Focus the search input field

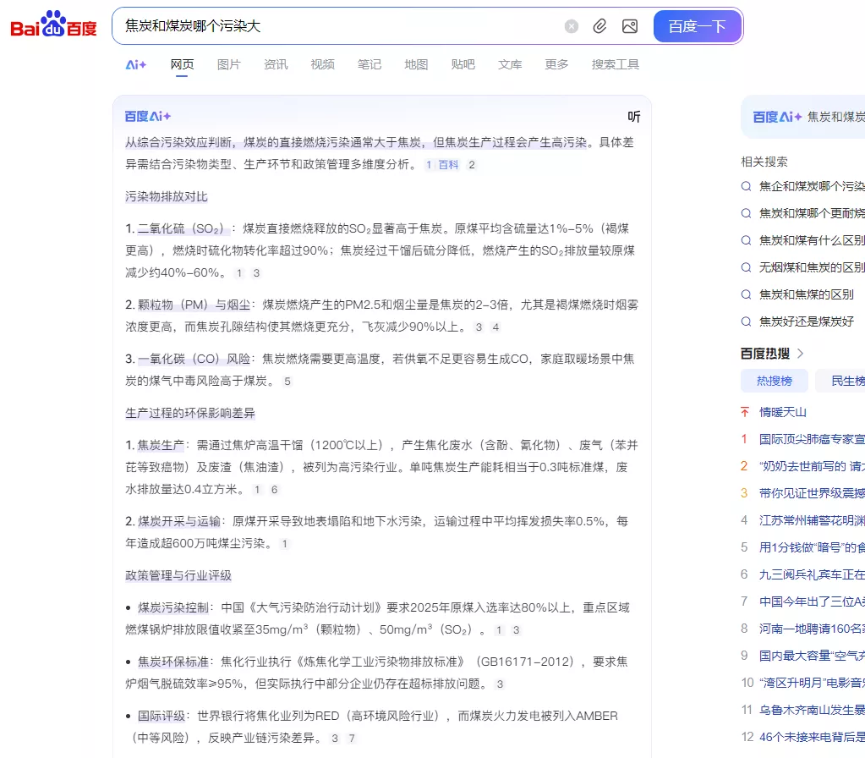[339, 26]
